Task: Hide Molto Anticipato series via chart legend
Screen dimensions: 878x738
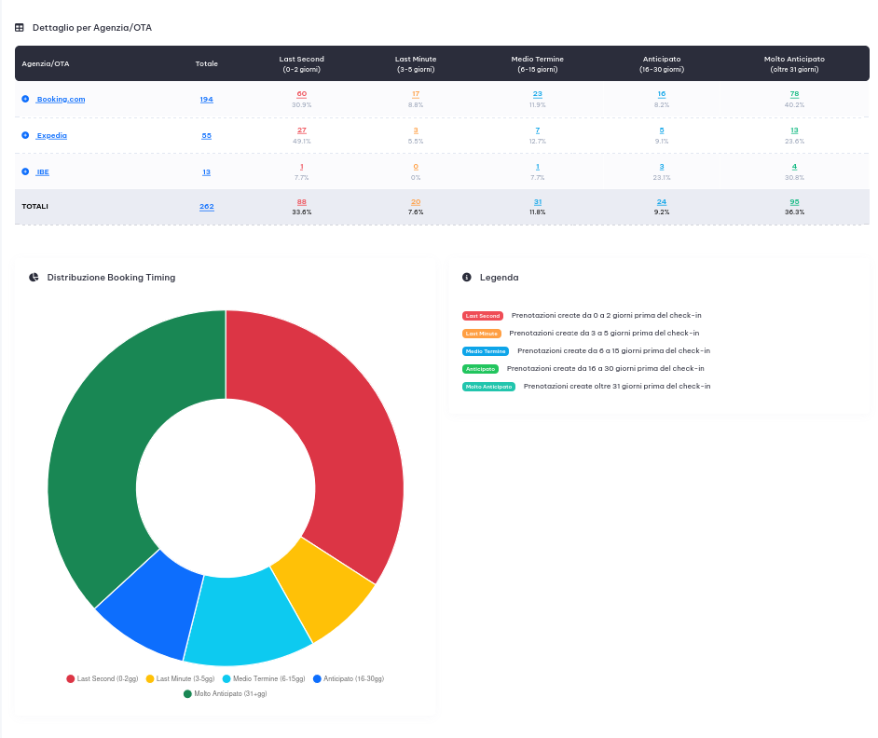Action: point(226,694)
